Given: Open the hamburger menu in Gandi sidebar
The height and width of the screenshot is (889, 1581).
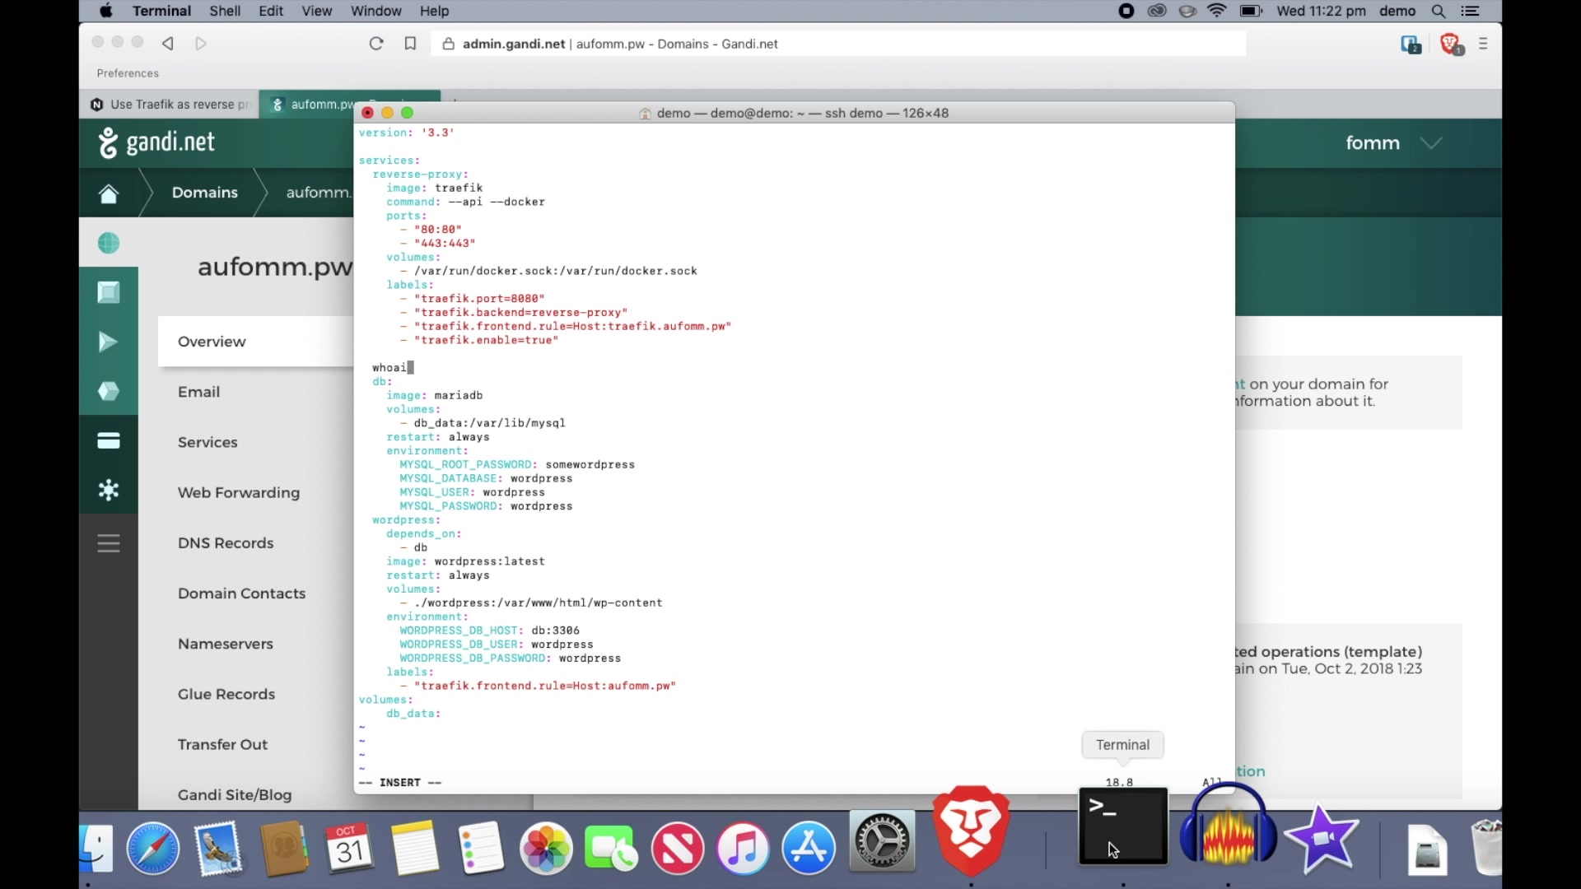Looking at the screenshot, I should pyautogui.click(x=109, y=543).
